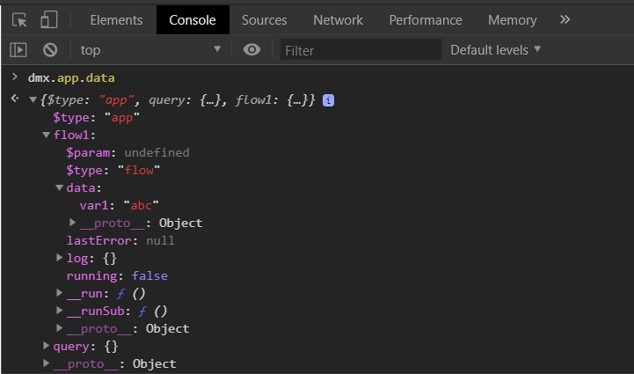This screenshot has height=374, width=634.
Task: Open the top JavaScript context dropdown
Action: click(150, 50)
